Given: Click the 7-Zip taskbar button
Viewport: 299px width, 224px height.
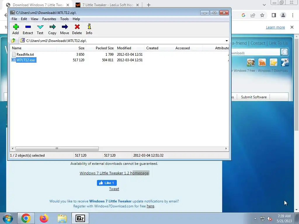Looking at the screenshot, I should pos(80,218).
